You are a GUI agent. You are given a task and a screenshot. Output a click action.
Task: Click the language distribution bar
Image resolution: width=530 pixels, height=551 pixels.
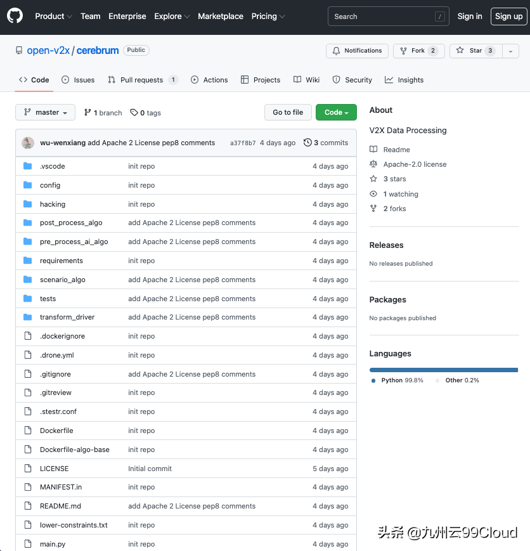444,370
